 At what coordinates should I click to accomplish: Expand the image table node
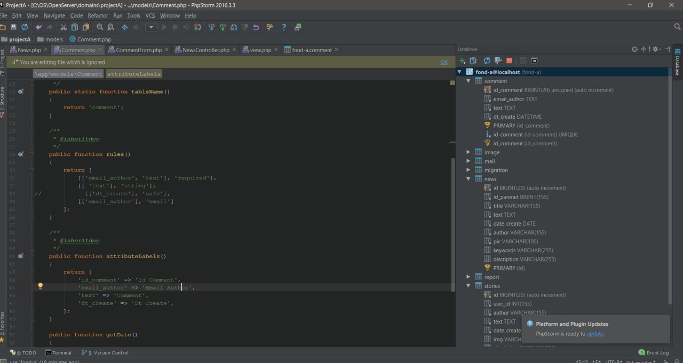[468, 152]
